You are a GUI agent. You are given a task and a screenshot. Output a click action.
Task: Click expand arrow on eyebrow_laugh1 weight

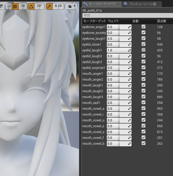point(129,39)
